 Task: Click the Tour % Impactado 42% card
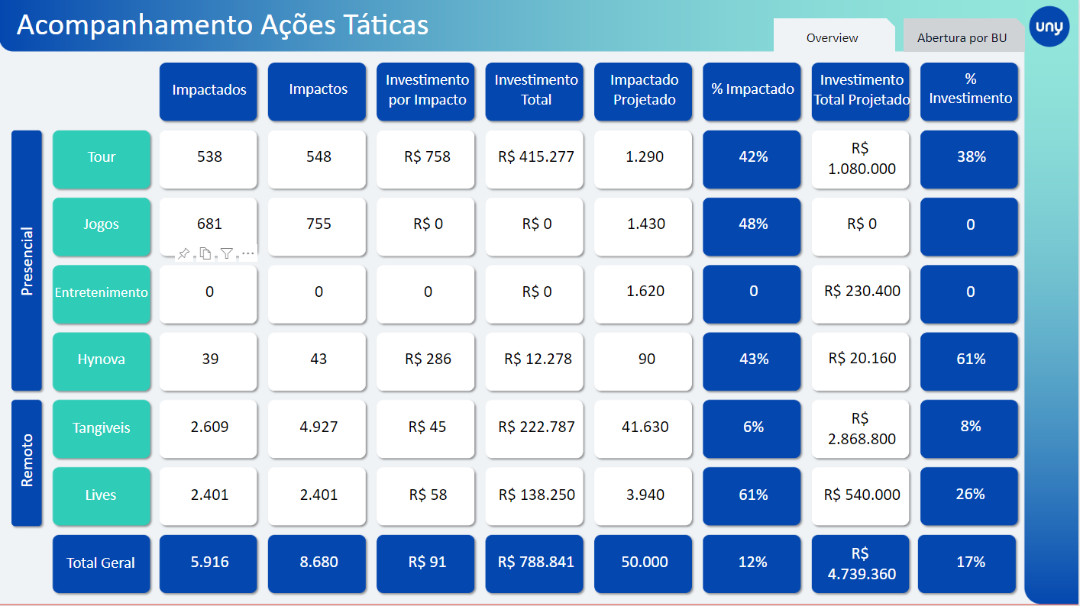[752, 158]
